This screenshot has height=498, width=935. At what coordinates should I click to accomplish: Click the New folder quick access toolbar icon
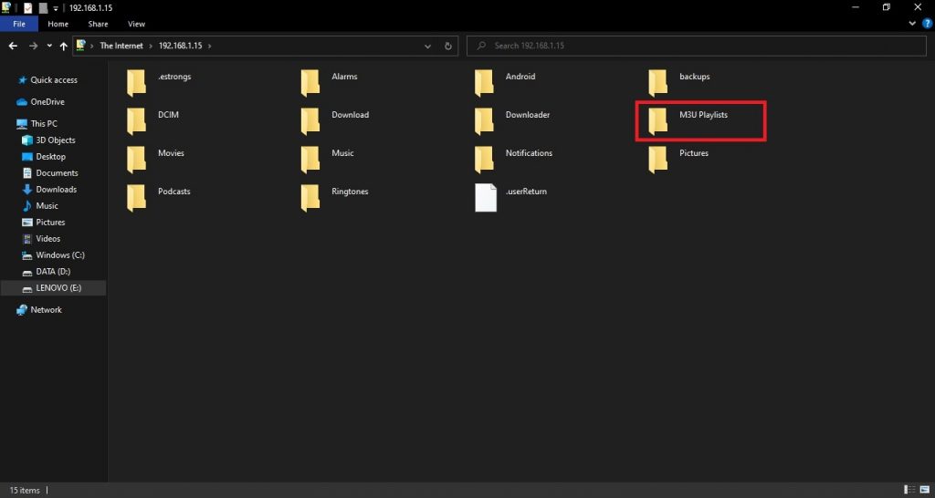click(42, 7)
